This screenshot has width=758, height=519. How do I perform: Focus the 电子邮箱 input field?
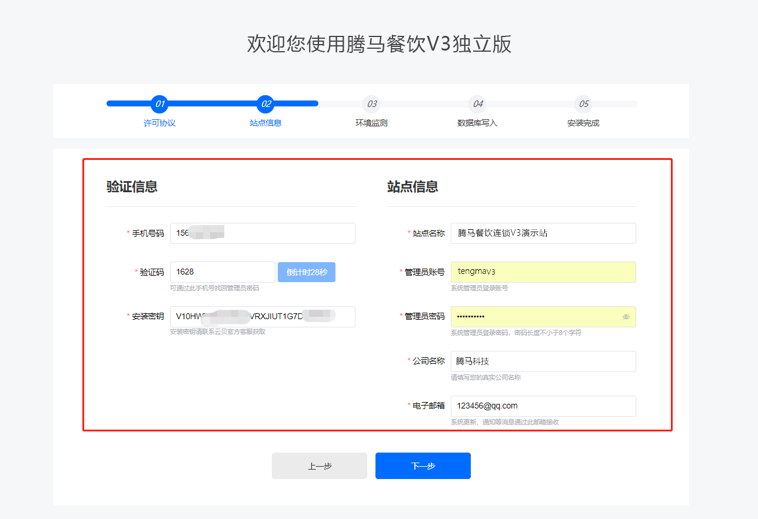543,406
